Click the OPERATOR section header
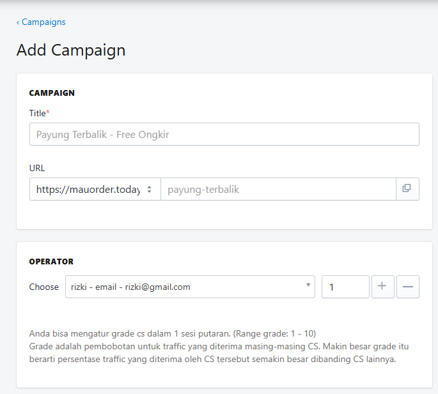 pos(51,261)
